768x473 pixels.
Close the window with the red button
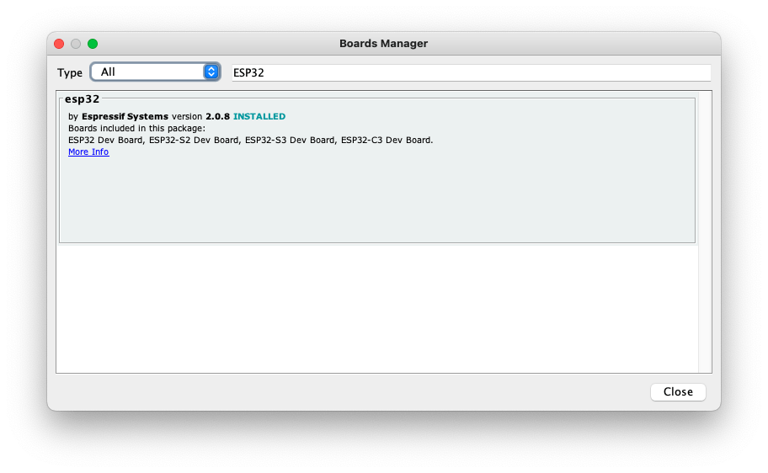pos(59,44)
